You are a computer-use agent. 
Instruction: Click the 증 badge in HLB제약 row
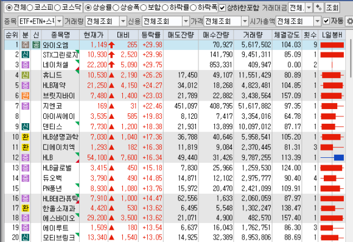(x=25, y=85)
